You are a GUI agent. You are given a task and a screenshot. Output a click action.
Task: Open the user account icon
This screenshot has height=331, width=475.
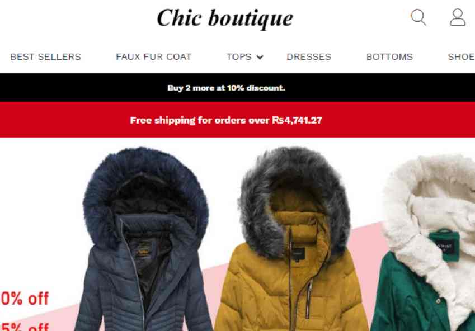click(x=458, y=17)
